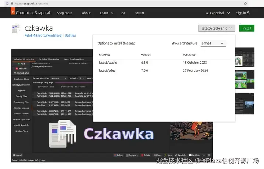Click the browser bookmark star icon
Screen dimensions: 264x169
click(x=245, y=4)
